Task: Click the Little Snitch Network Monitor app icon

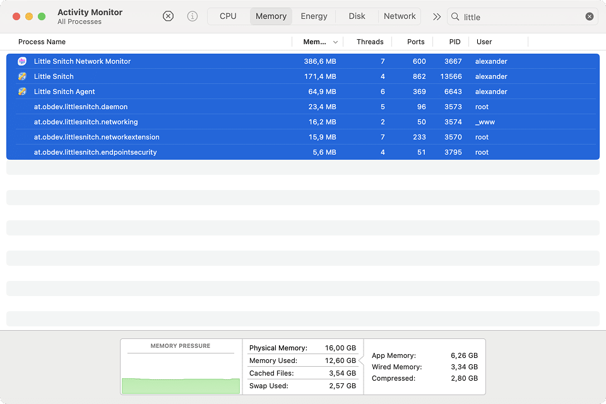Action: point(23,61)
